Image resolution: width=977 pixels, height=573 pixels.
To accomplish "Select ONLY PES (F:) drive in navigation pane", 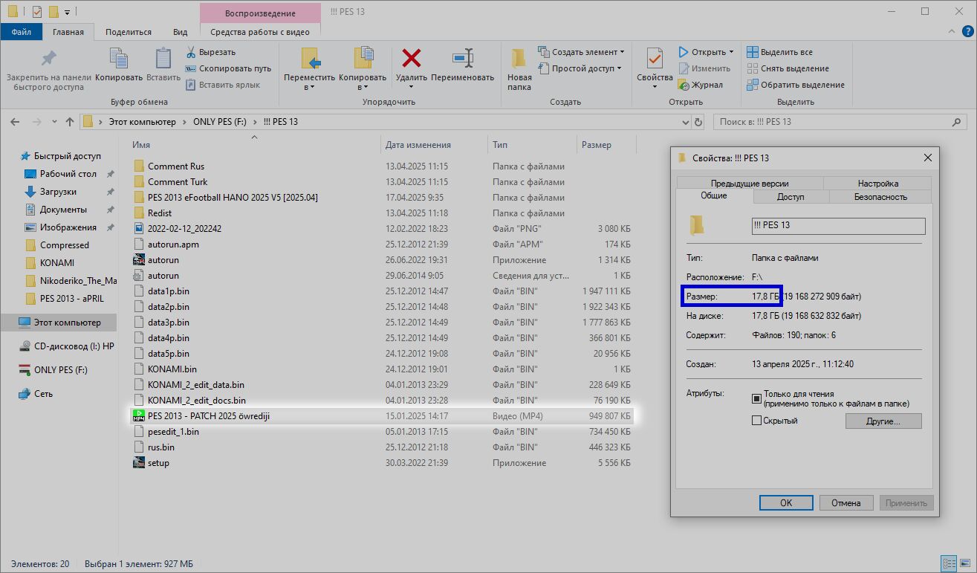I will pyautogui.click(x=60, y=369).
